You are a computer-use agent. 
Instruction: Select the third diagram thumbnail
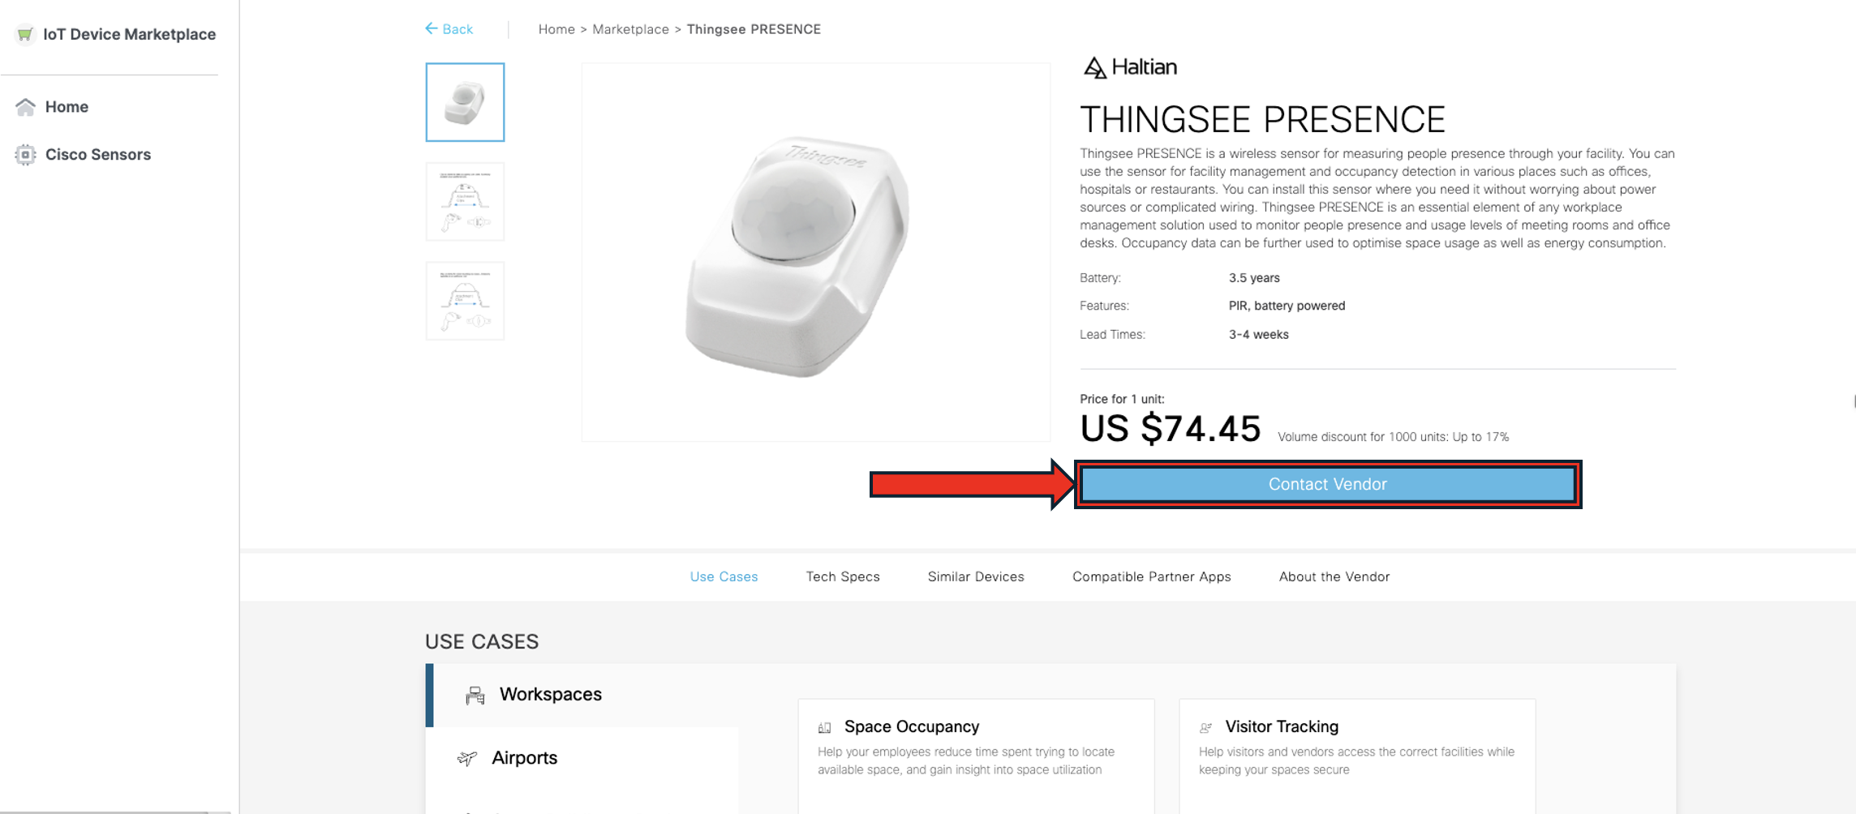tap(465, 301)
